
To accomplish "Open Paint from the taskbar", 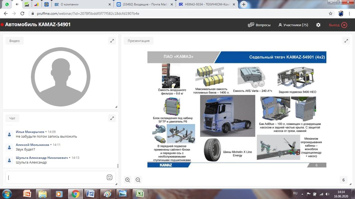I will pos(107,194).
